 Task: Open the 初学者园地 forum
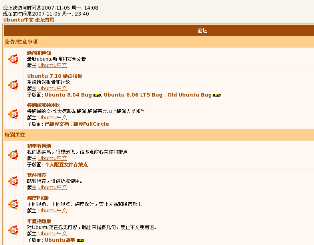click(39, 146)
